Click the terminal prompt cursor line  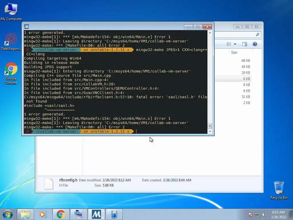(116, 131)
